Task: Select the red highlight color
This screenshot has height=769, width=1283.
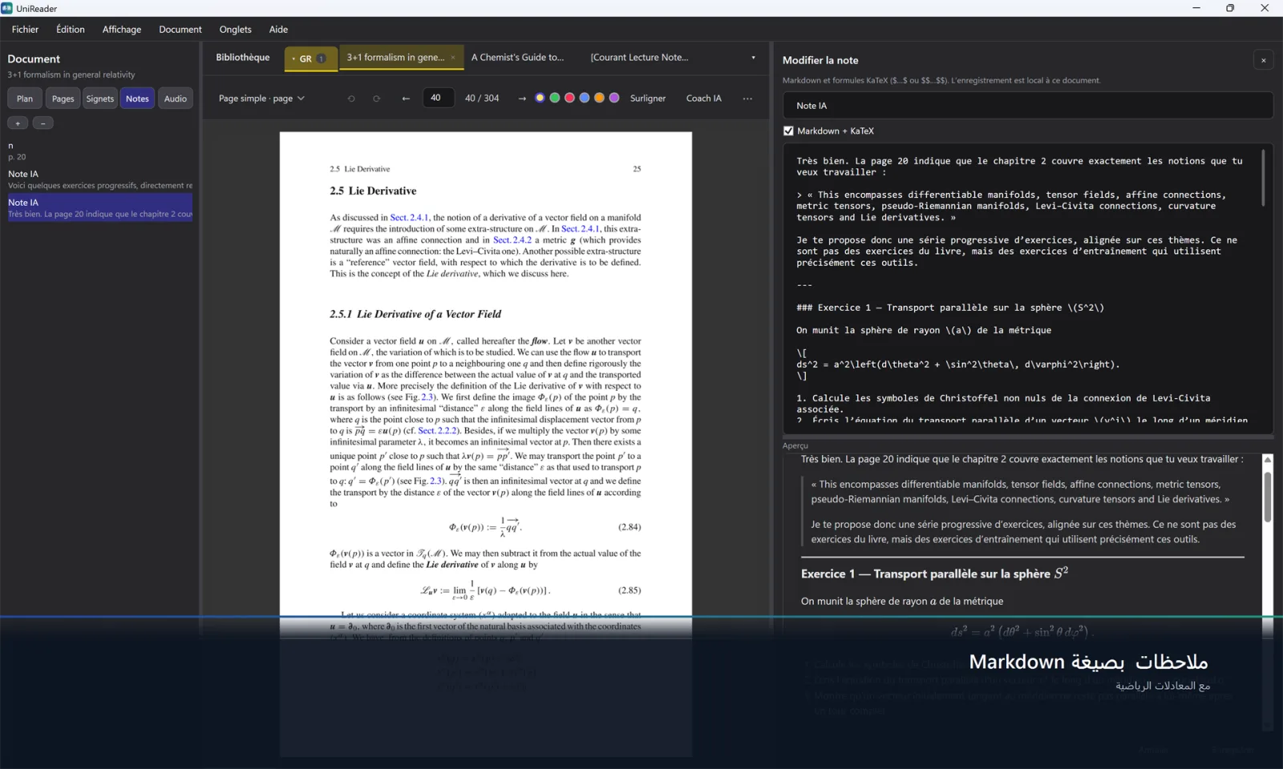Action: click(569, 98)
